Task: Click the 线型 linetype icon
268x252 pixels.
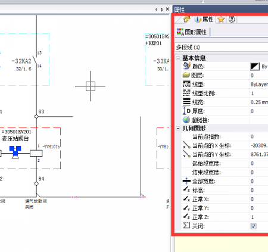Action: click(186, 84)
